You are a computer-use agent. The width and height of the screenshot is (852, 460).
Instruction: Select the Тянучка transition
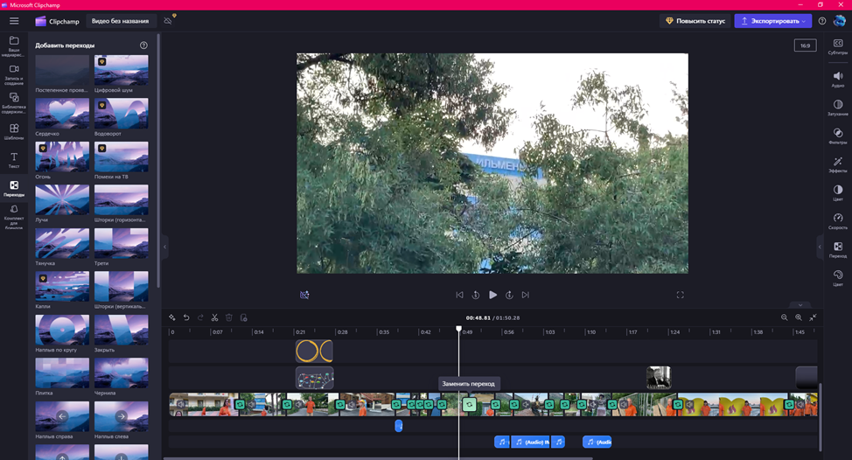coord(62,243)
